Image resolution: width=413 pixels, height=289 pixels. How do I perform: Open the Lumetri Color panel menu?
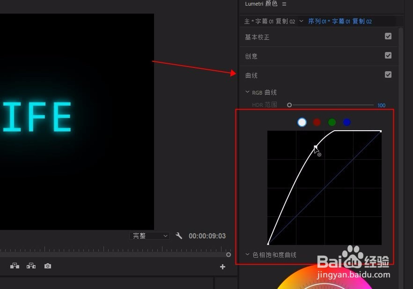(284, 4)
